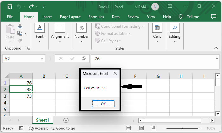Expand the Font group
Viewport: 222px width, 133px height.
point(40,33)
